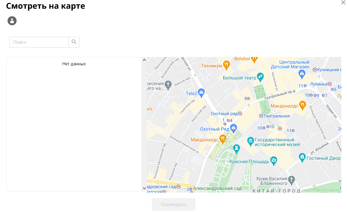Click the Кузнецкий мост metro icon
The width and height of the screenshot is (347, 212).
(x=315, y=70)
